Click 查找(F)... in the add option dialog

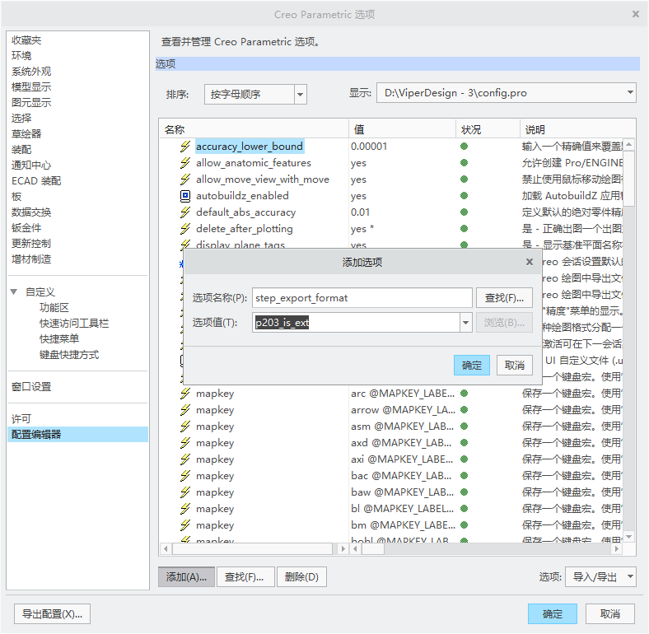click(x=504, y=298)
